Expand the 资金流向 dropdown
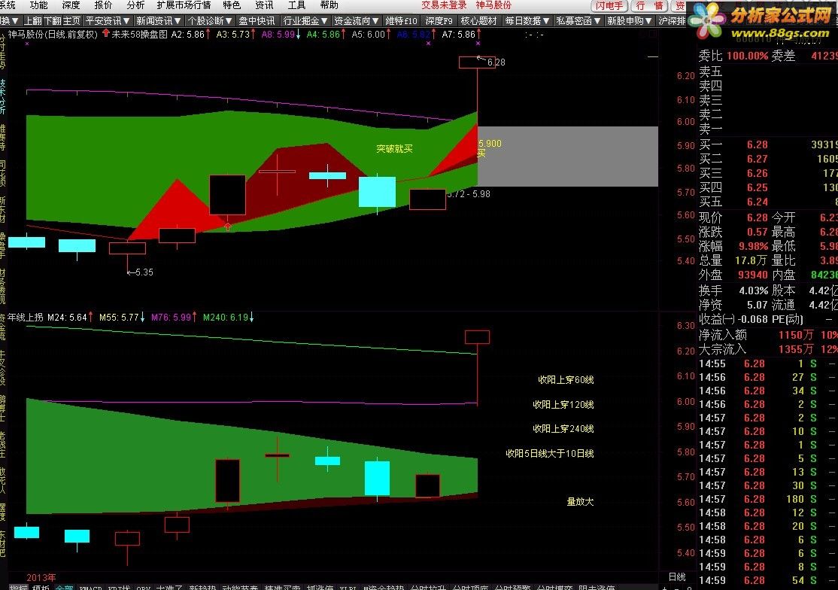The height and width of the screenshot is (590, 838). [356, 21]
